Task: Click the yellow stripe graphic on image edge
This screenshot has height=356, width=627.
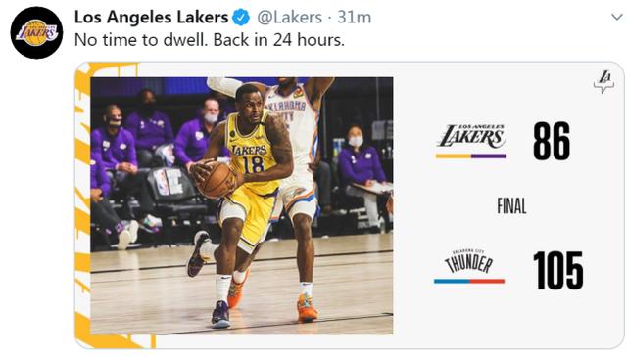Action: 82,200
